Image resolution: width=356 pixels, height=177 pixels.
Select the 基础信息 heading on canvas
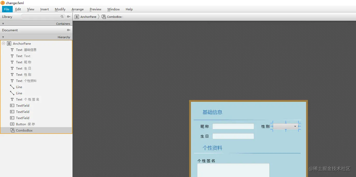click(x=212, y=112)
